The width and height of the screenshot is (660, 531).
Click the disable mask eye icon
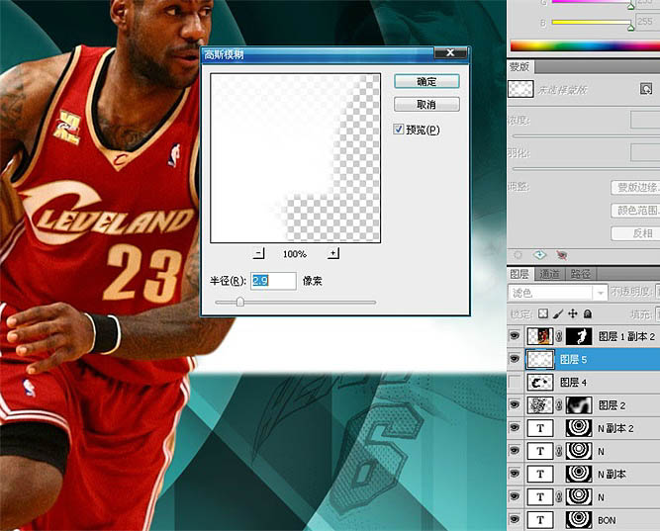[561, 255]
